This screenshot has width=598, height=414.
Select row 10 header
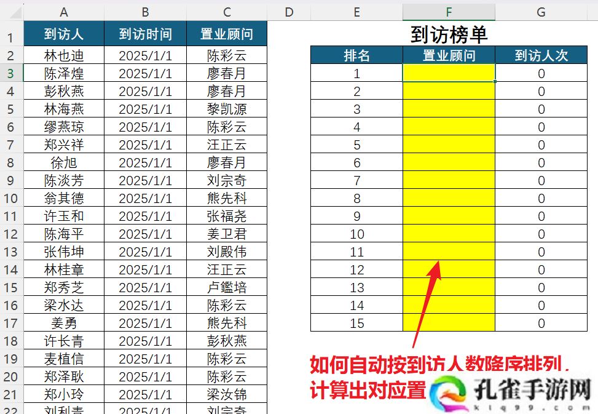point(12,198)
